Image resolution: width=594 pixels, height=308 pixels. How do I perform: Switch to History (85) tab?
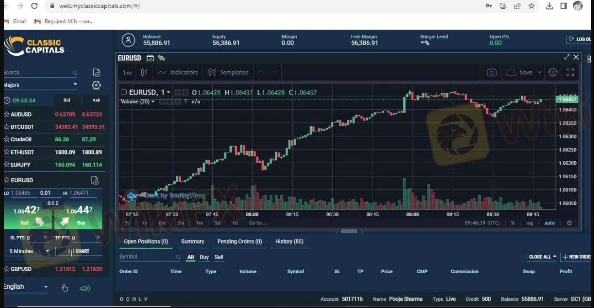[289, 241]
